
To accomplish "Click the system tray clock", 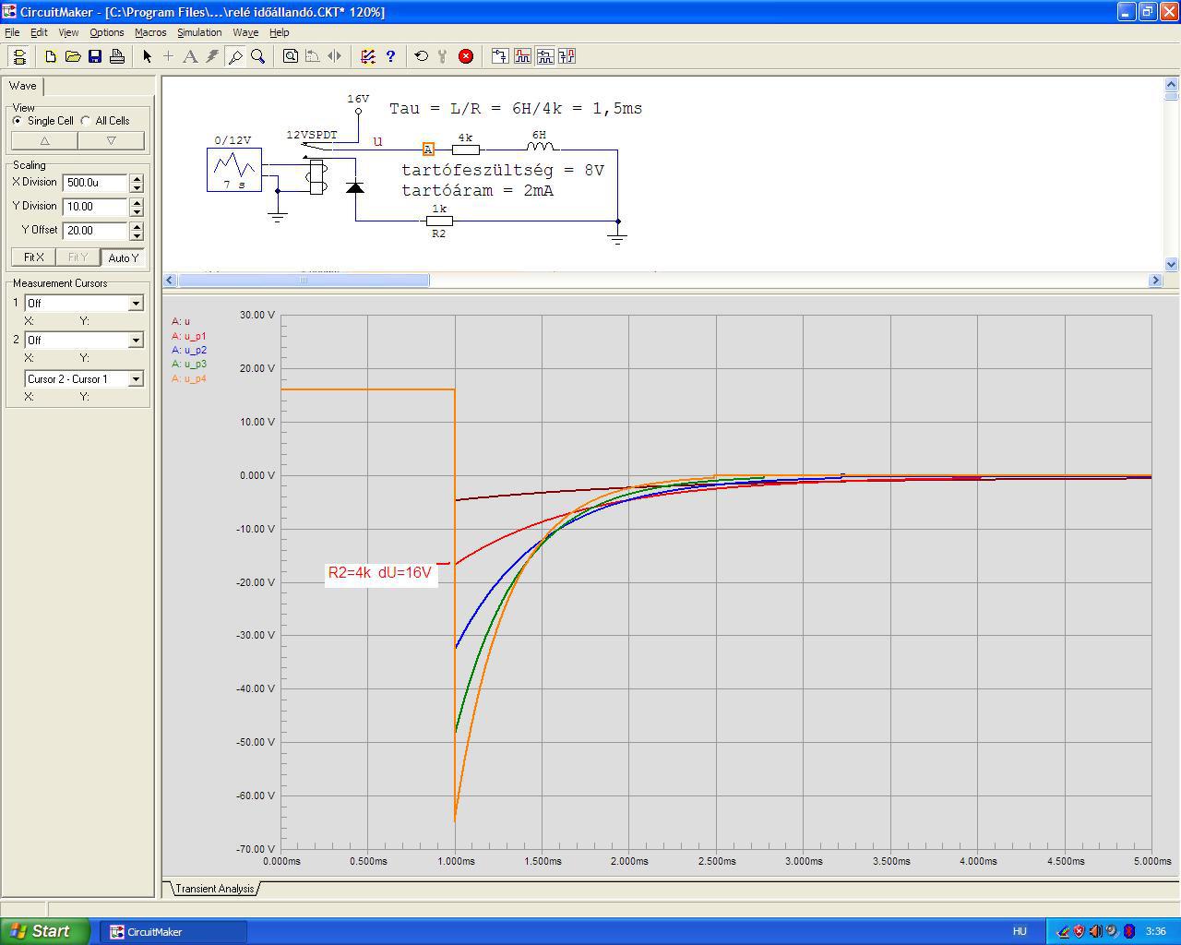I will [1155, 932].
